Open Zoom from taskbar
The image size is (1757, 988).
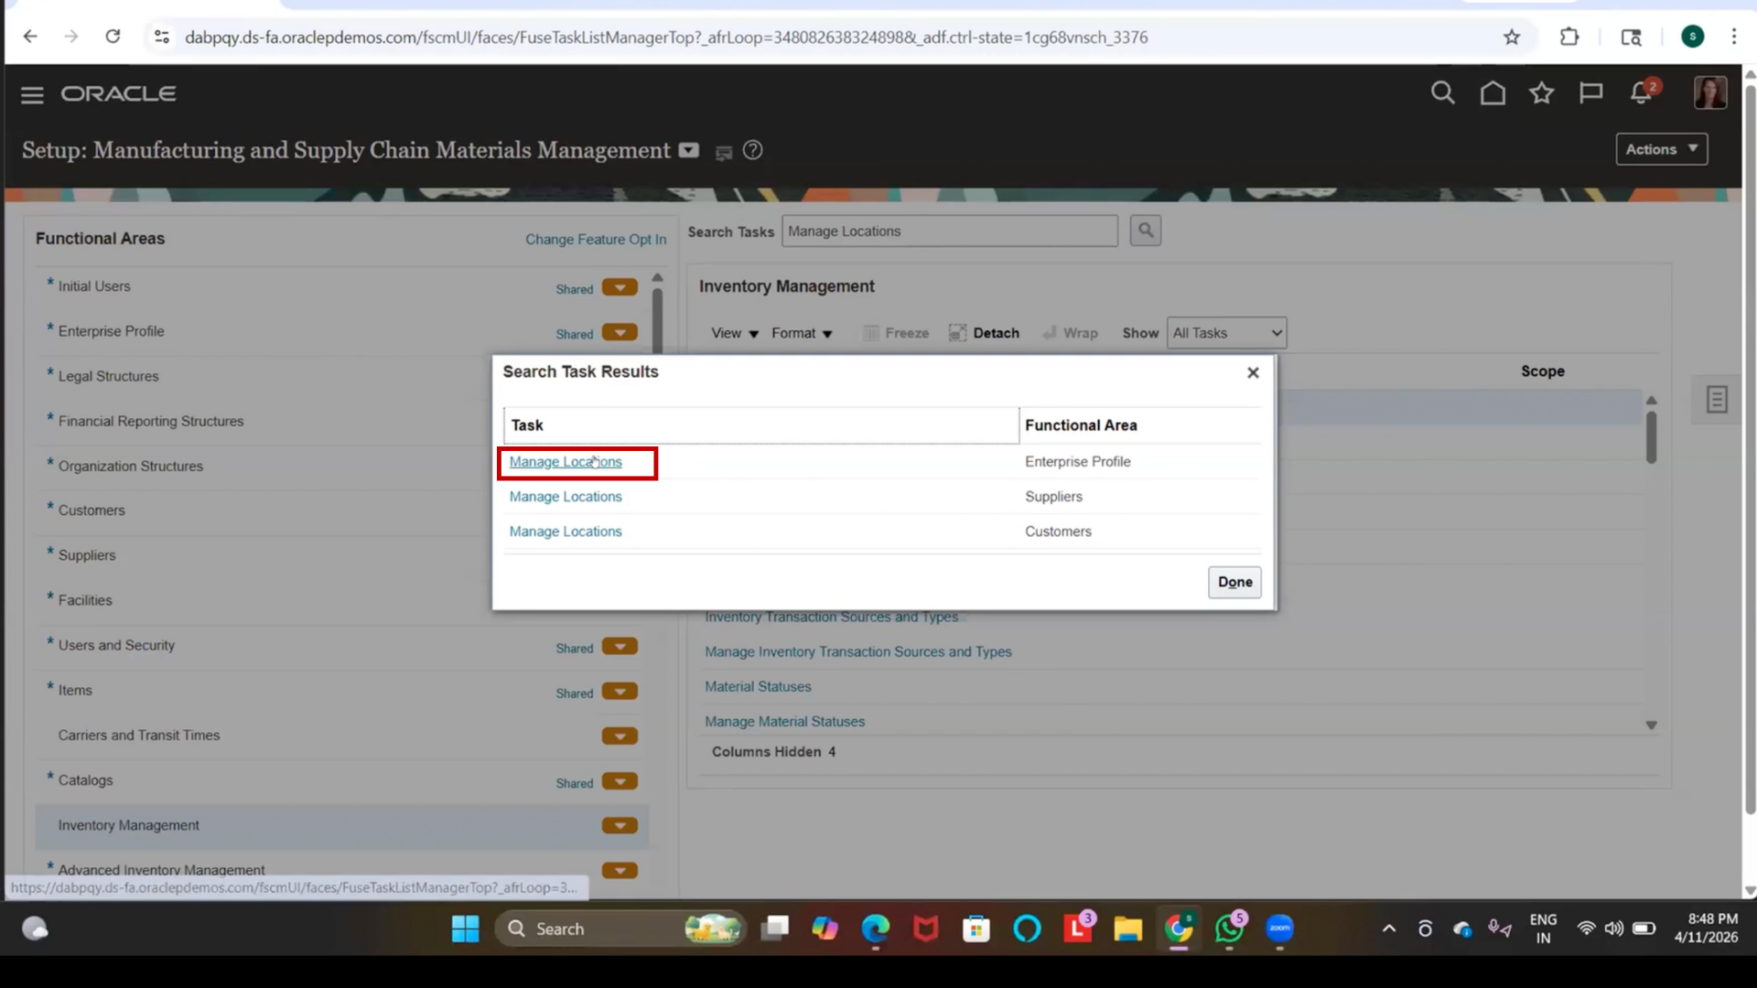point(1279,929)
